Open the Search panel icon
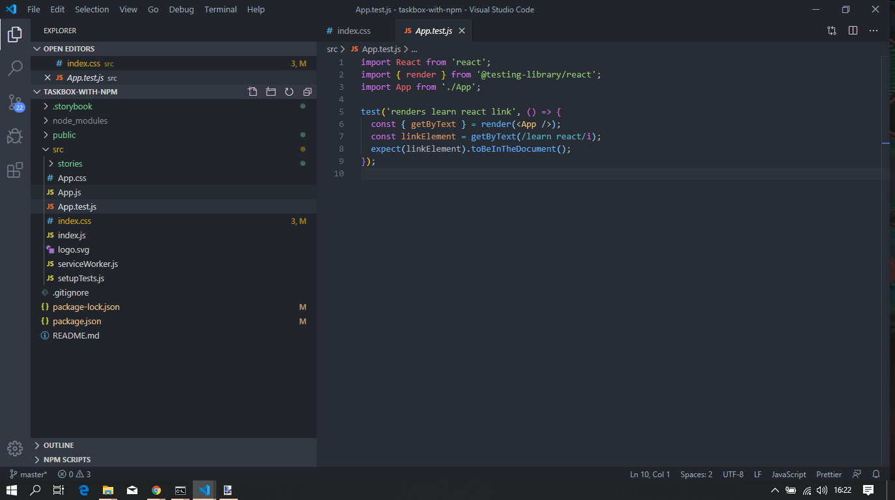The width and height of the screenshot is (895, 500). pos(15,68)
